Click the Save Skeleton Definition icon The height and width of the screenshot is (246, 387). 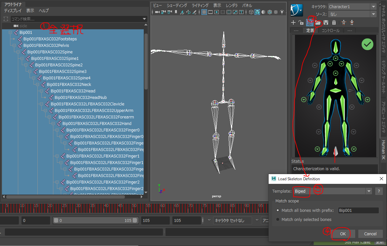tap(326, 22)
